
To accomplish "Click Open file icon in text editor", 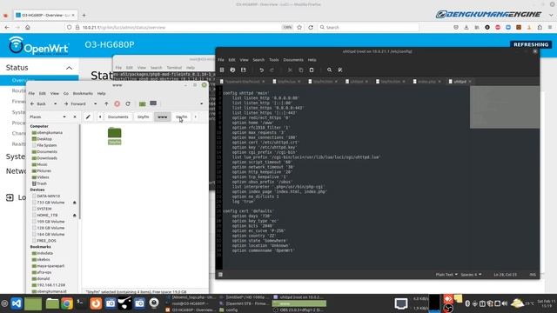I will pos(232,70).
